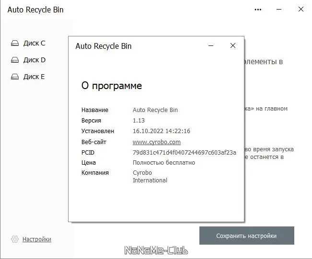312x259 pixels.
Task: Close the О программе dialog
Action: [x=233, y=46]
